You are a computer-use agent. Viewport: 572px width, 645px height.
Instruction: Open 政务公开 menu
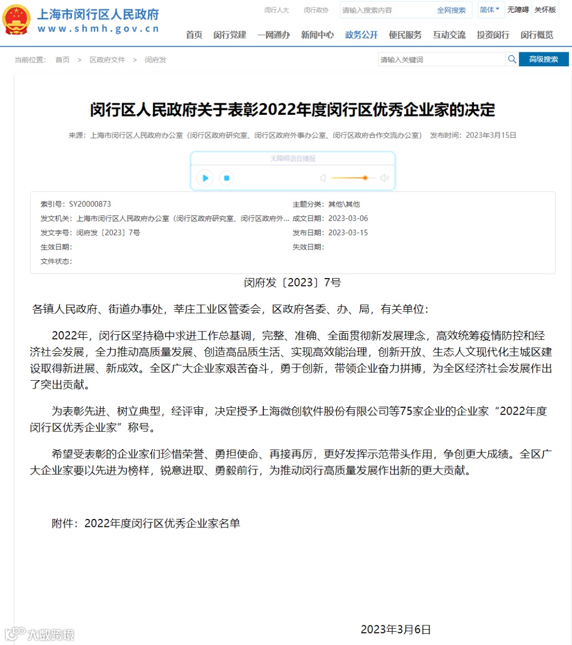pos(361,35)
